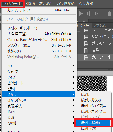Click the highlighted ぼかし item in filter menu
Image resolution: width=113 pixels, height=132 pixels.
click(39, 94)
